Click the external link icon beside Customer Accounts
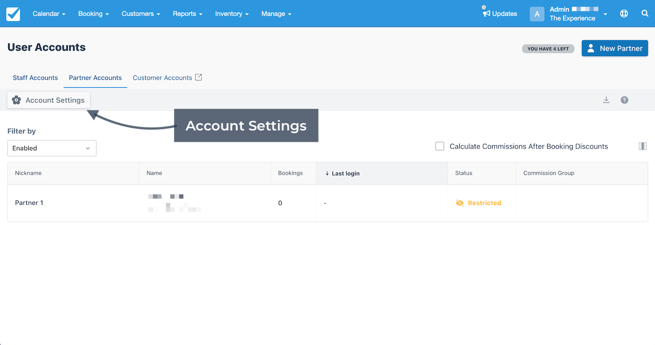The width and height of the screenshot is (655, 345). pos(198,77)
